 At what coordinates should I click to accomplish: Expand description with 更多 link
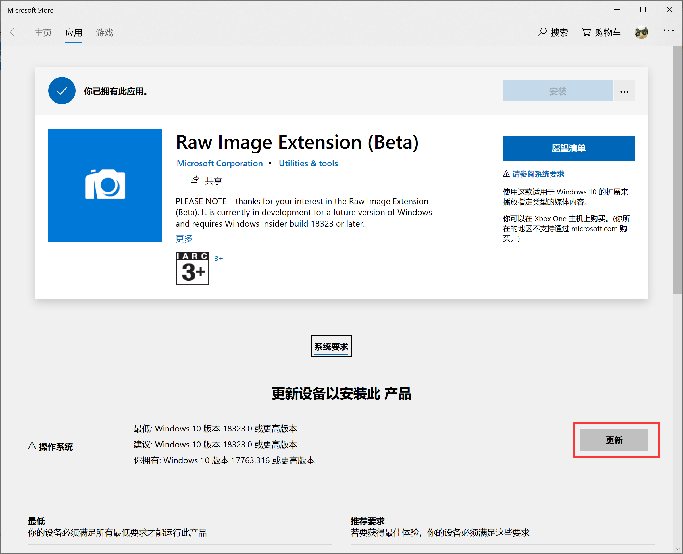pos(184,238)
